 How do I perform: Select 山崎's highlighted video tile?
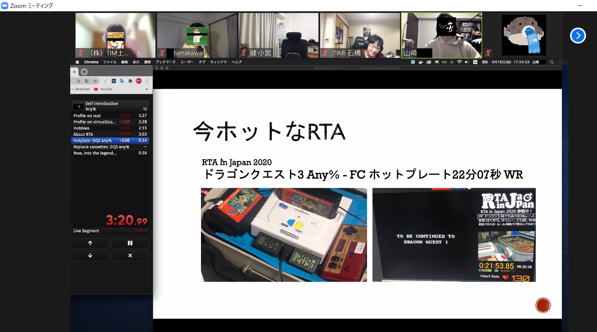[x=442, y=35]
